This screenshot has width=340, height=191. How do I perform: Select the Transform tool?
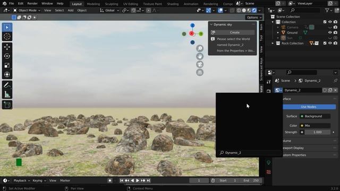click(x=7, y=74)
